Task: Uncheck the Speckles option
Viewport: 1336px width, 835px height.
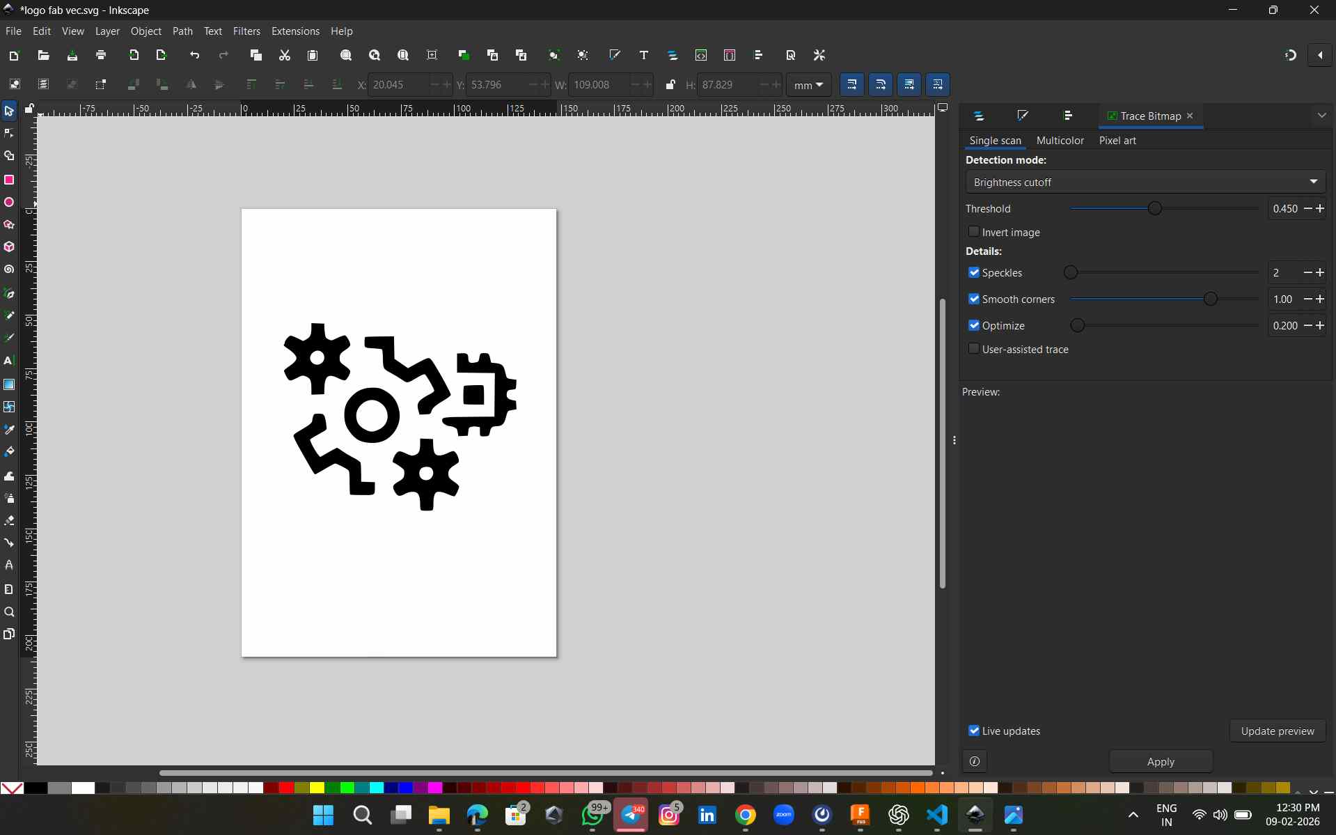Action: 974,272
